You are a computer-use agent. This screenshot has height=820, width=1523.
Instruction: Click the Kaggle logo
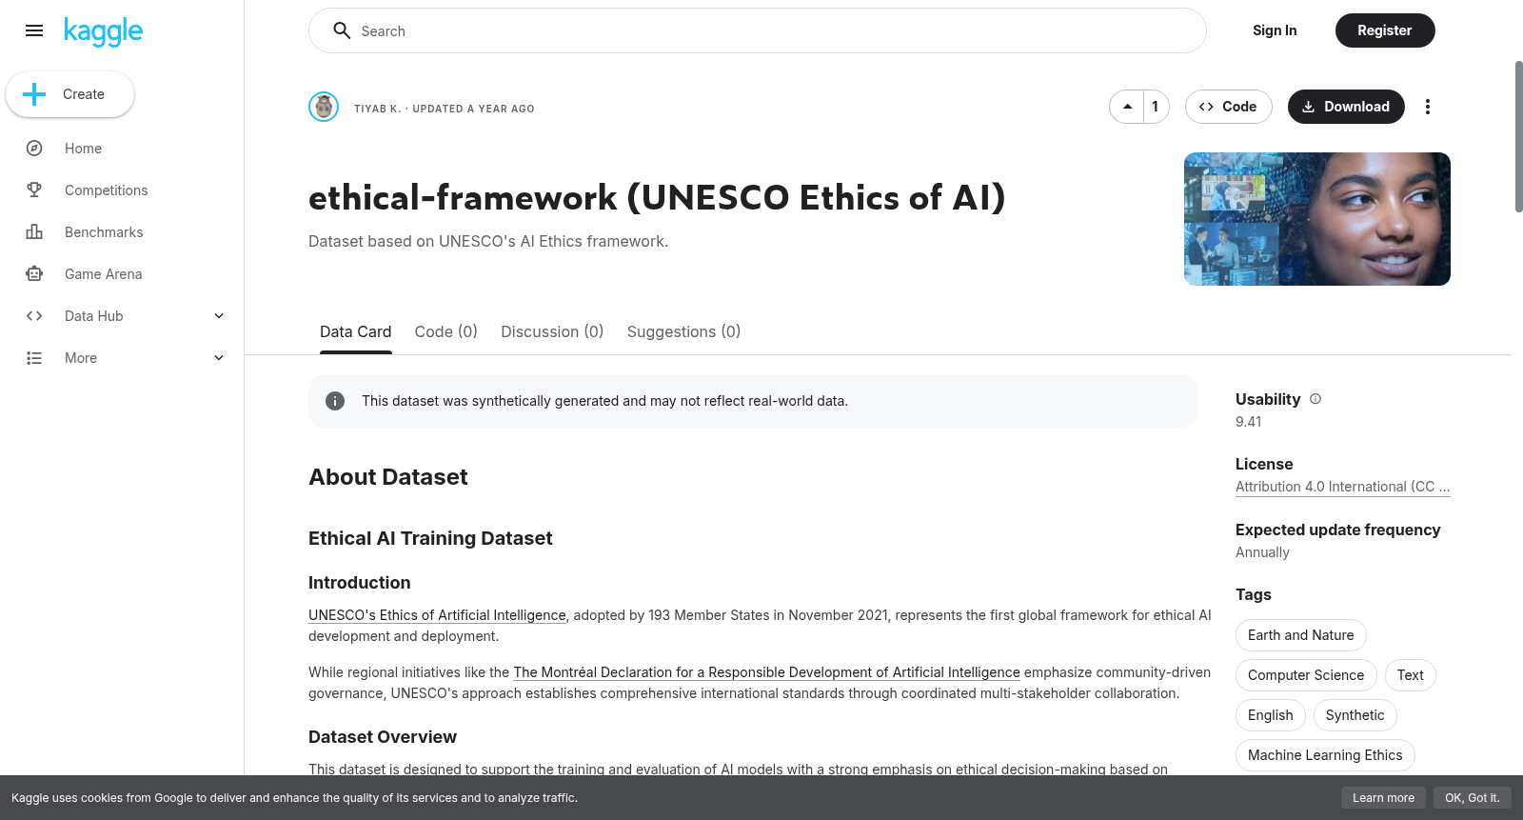pyautogui.click(x=103, y=31)
